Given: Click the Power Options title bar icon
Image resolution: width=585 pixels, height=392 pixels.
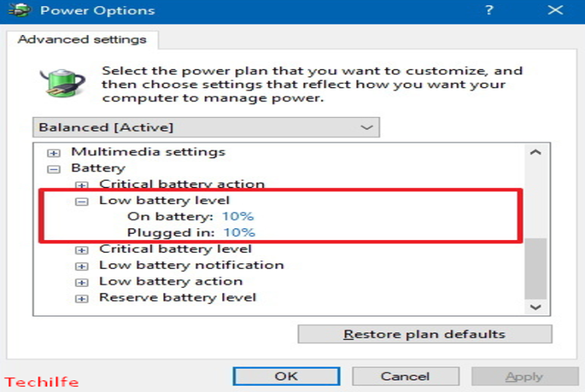Looking at the screenshot, I should point(20,10).
